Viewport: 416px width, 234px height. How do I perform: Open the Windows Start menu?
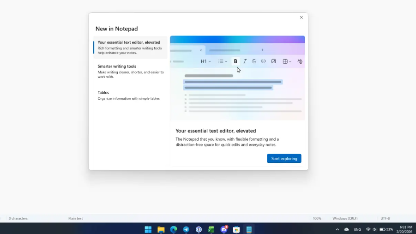click(x=148, y=229)
